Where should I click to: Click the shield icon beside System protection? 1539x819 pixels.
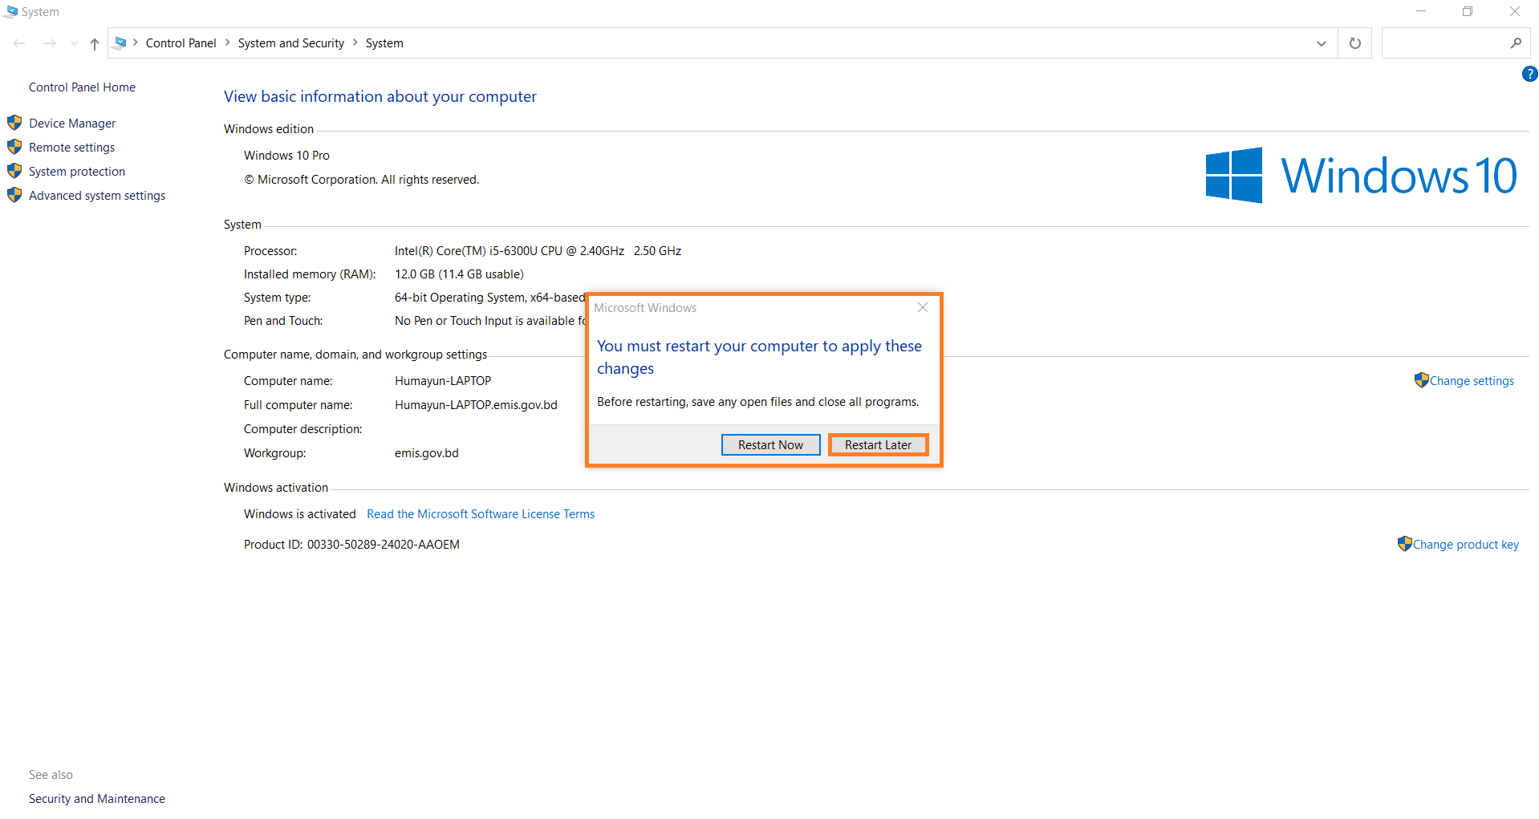(14, 171)
